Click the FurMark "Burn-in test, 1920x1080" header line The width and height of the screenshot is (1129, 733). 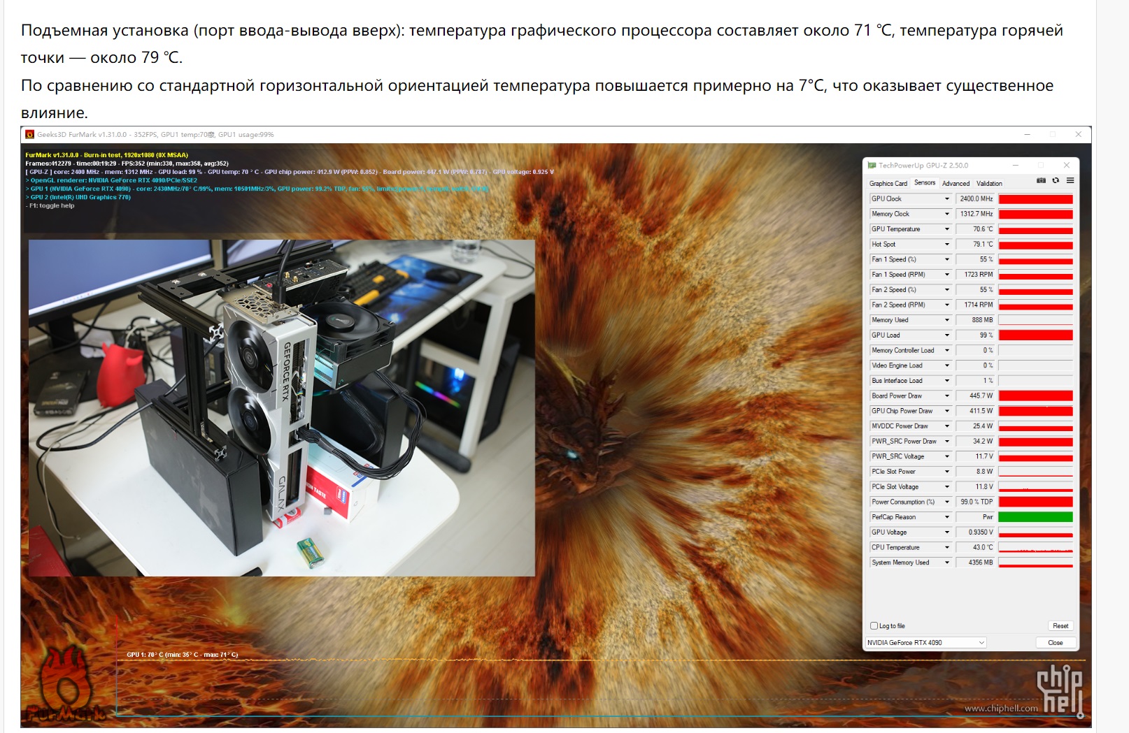(x=106, y=155)
